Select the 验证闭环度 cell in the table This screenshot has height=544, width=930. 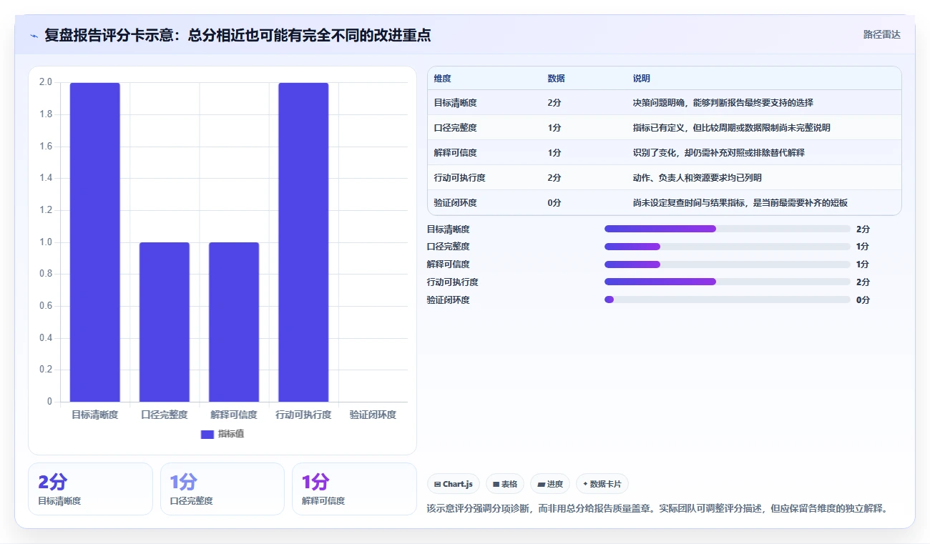point(455,203)
